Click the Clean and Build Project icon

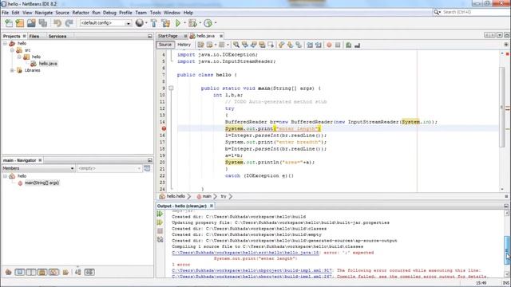165,23
